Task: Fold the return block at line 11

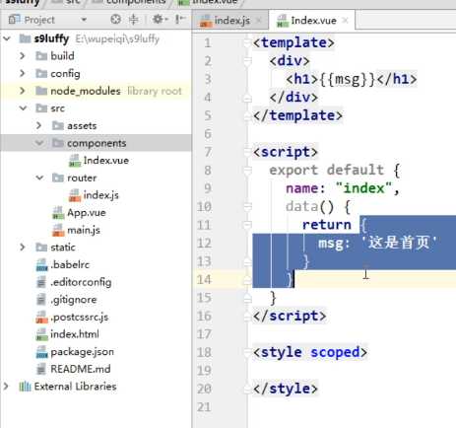Action: click(247, 225)
